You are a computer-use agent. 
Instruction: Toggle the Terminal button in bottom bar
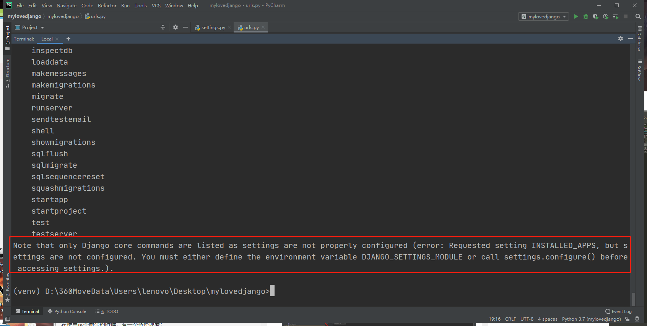(x=27, y=311)
